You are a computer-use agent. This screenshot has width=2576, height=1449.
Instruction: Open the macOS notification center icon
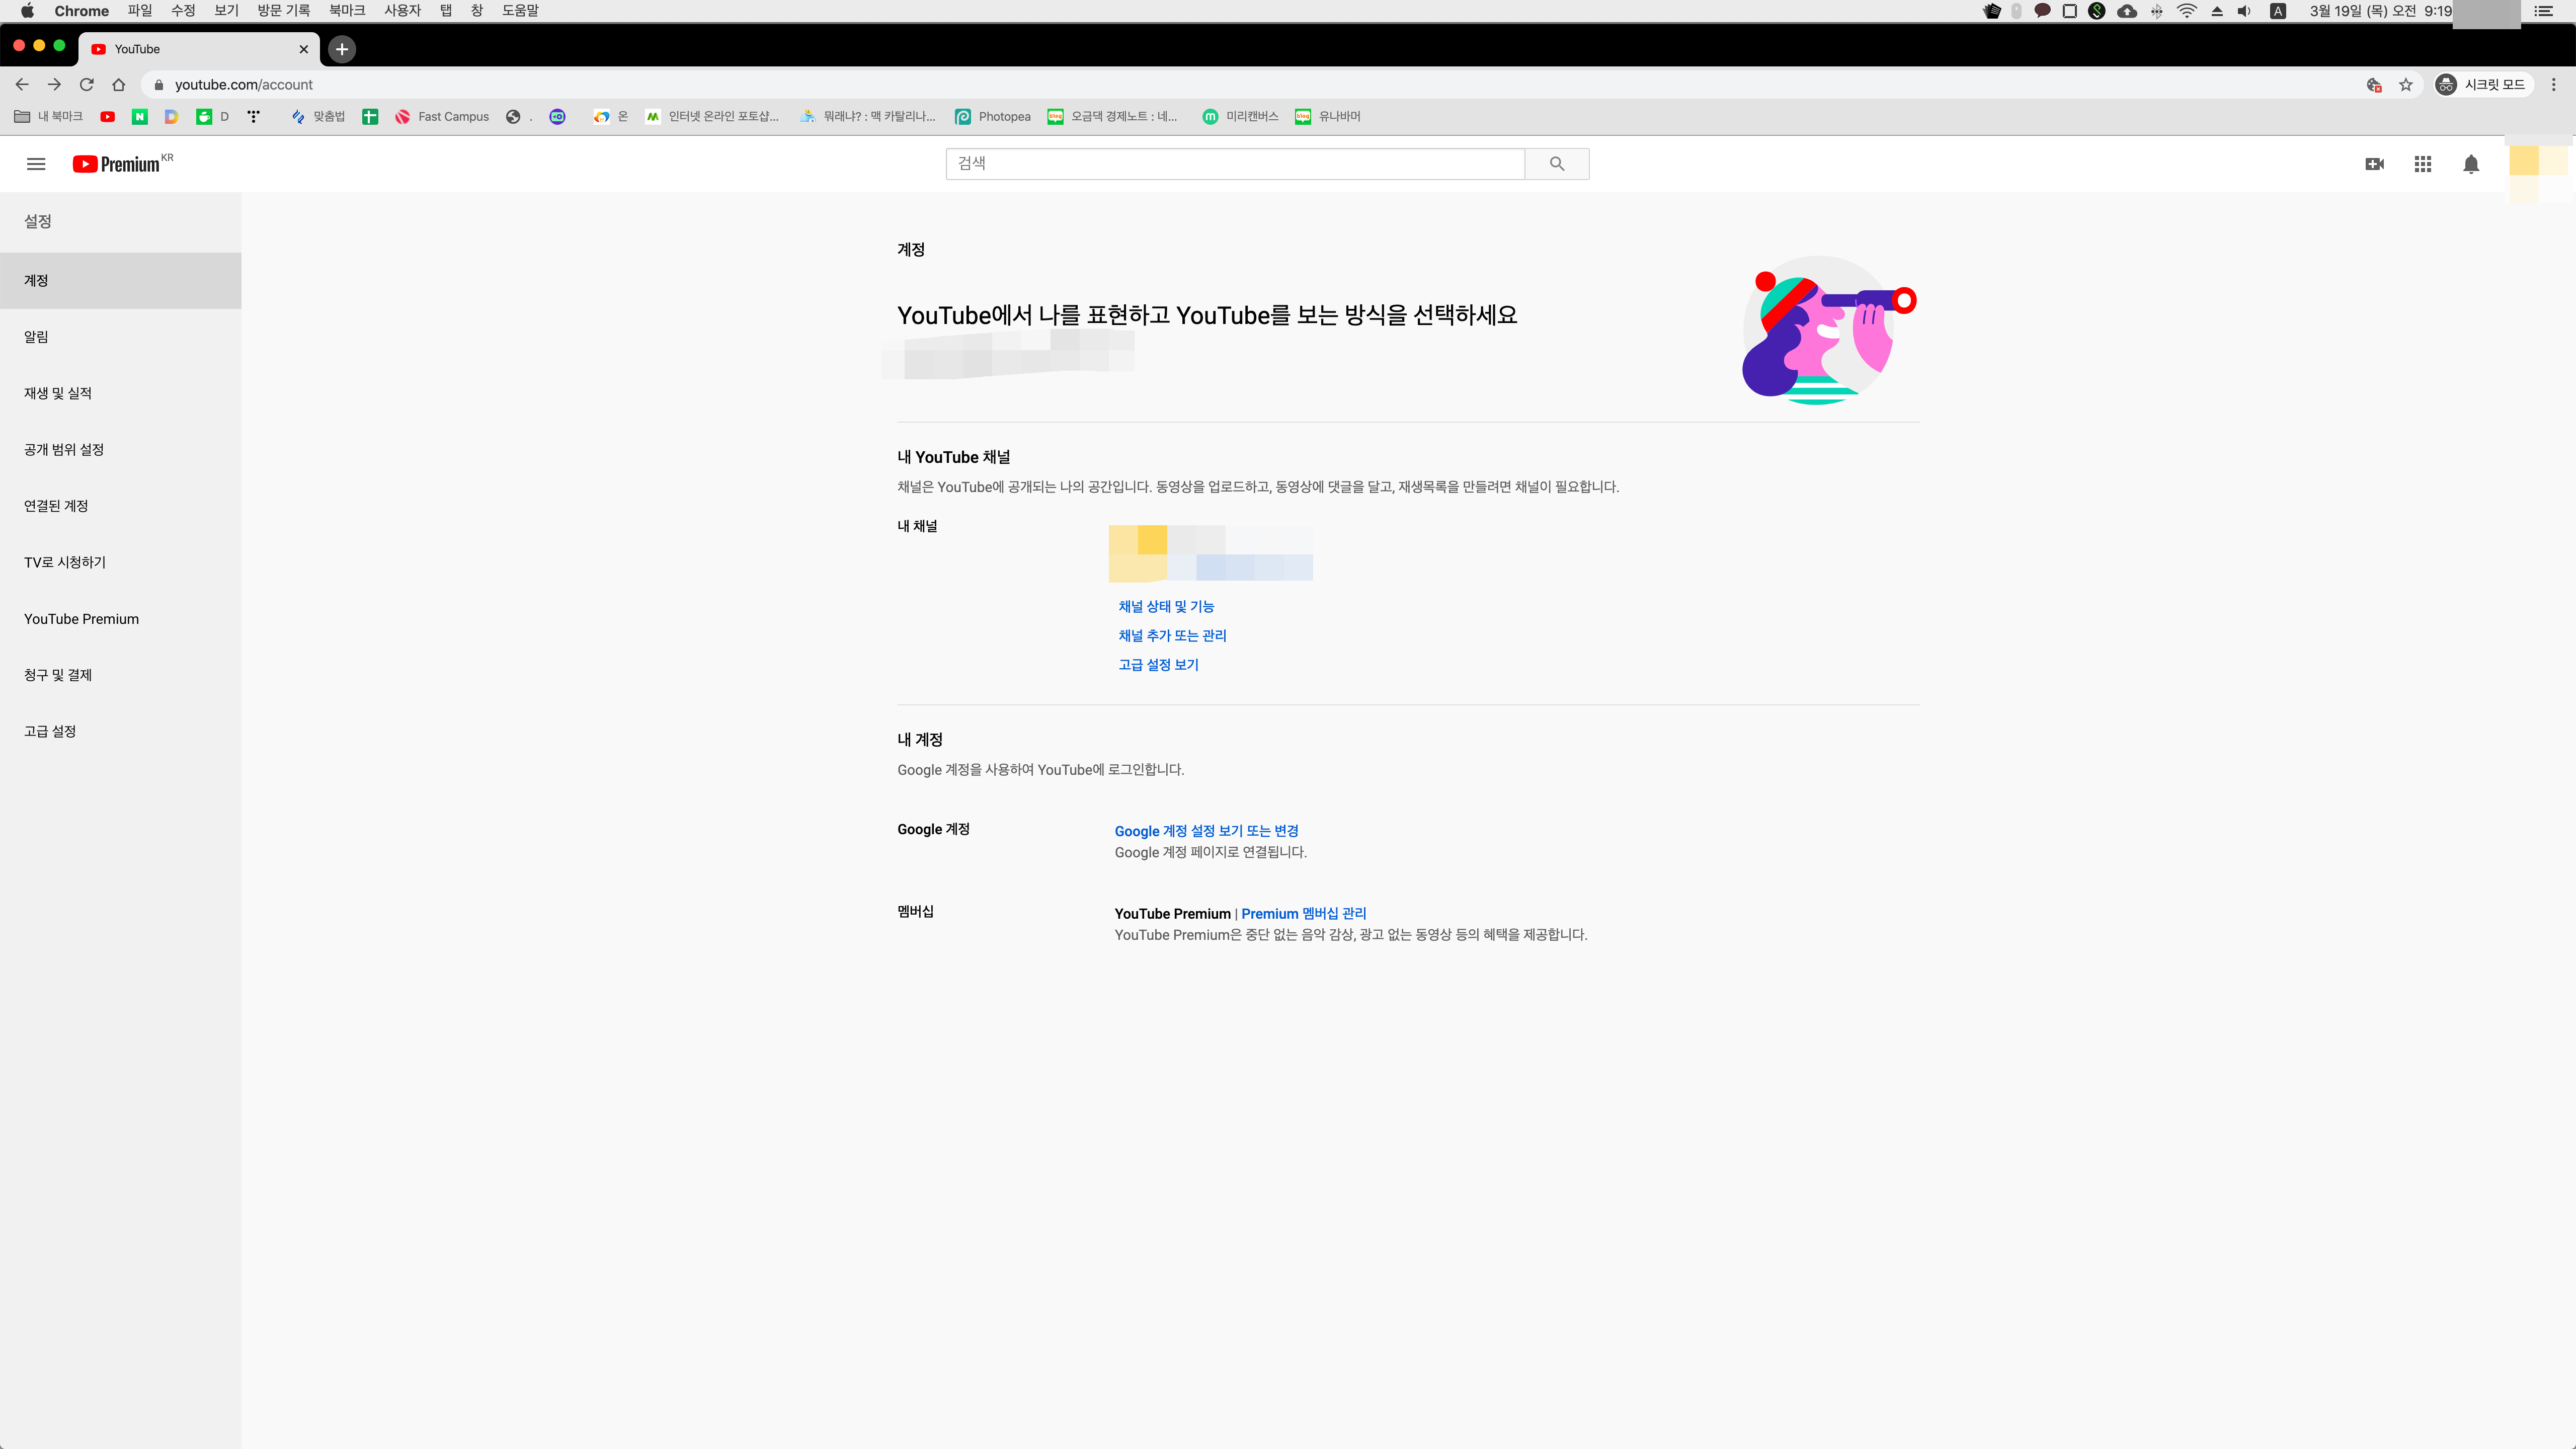2544,11
